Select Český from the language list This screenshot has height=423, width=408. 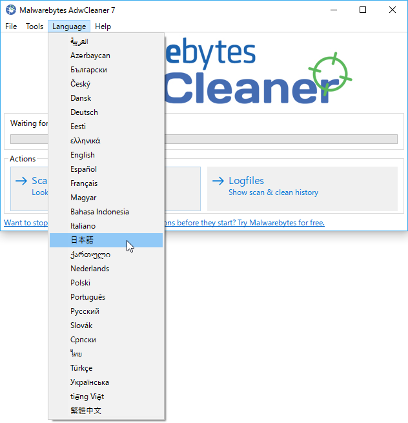point(107,84)
